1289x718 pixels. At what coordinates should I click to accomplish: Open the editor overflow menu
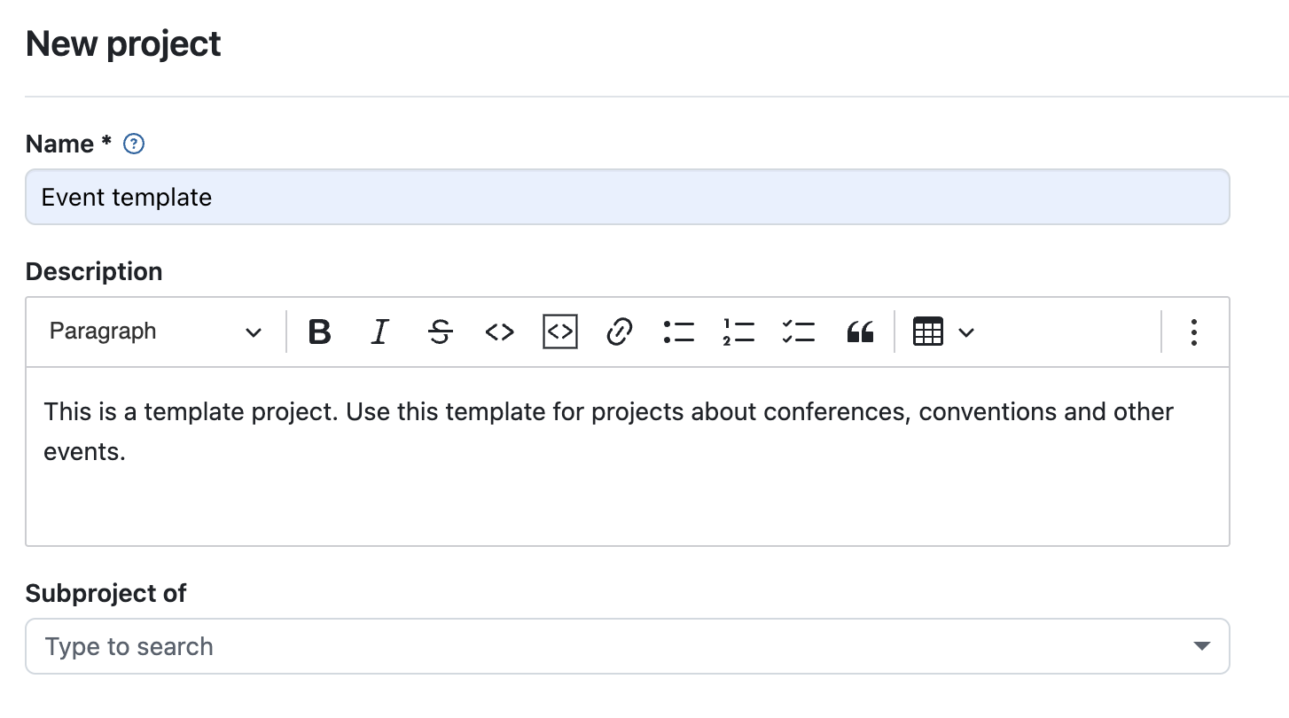point(1194,332)
